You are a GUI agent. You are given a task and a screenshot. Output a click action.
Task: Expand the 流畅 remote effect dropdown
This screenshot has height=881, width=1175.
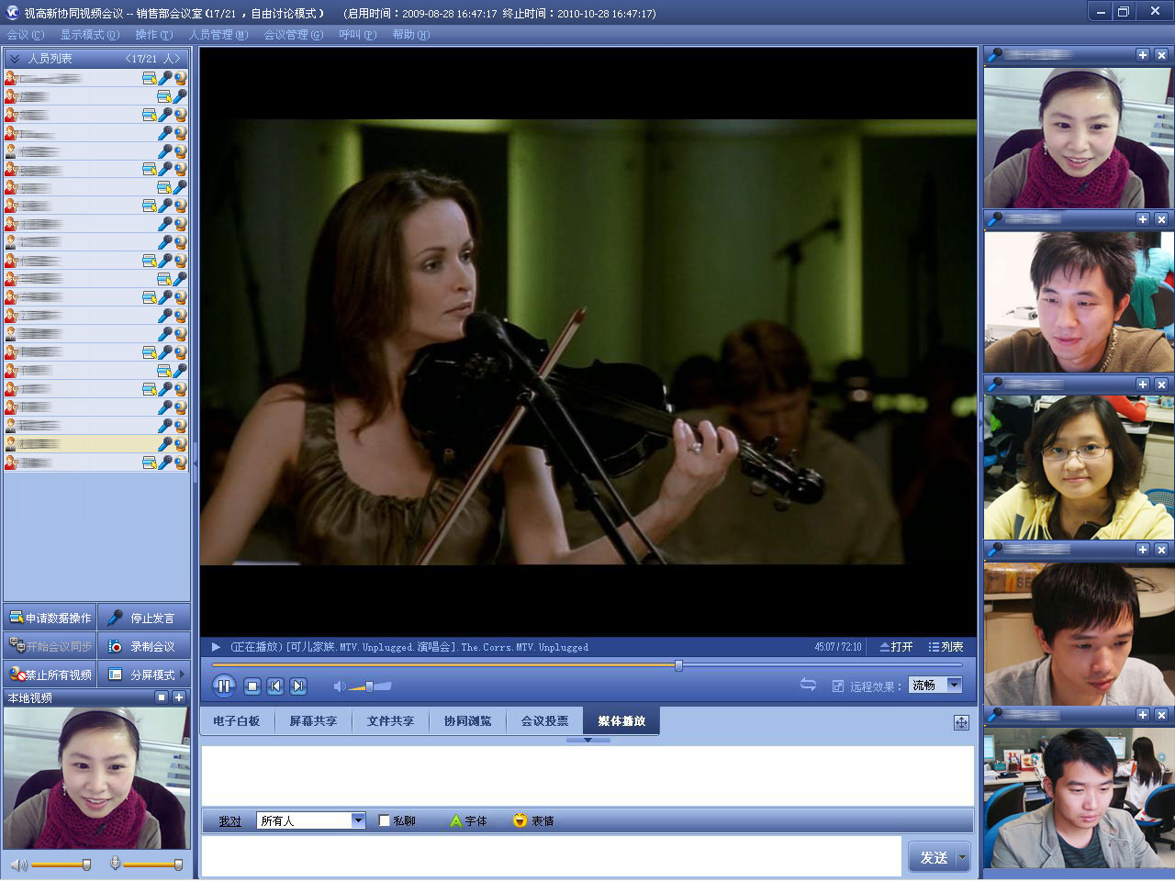954,685
